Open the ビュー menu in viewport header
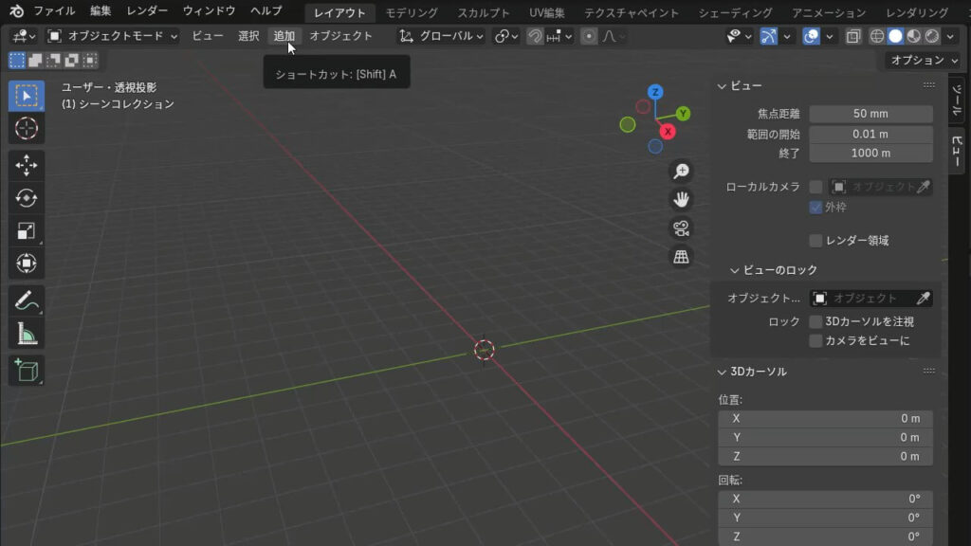Image resolution: width=971 pixels, height=546 pixels. 208,36
